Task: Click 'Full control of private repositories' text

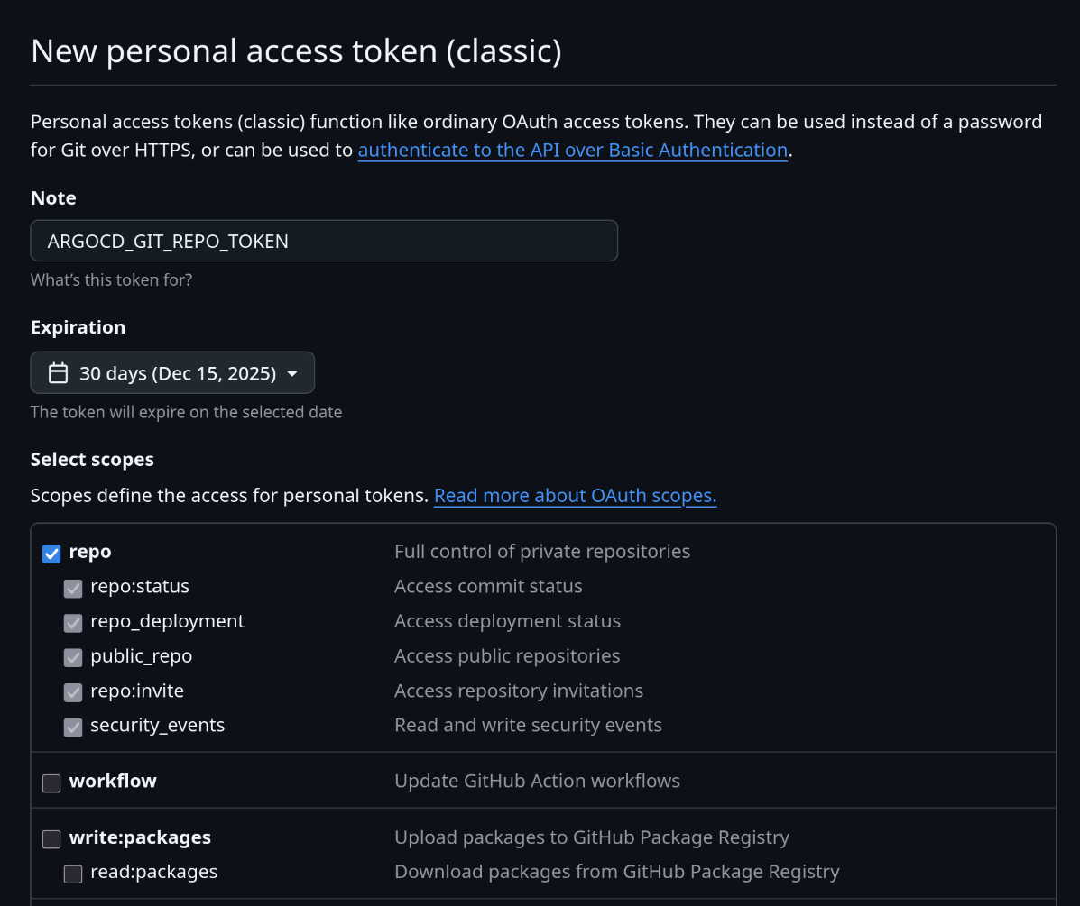Action: point(541,552)
